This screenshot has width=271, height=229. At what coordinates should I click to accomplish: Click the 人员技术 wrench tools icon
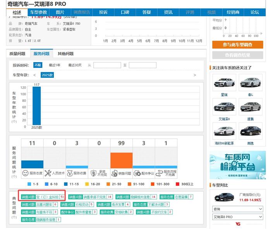(x=48, y=173)
